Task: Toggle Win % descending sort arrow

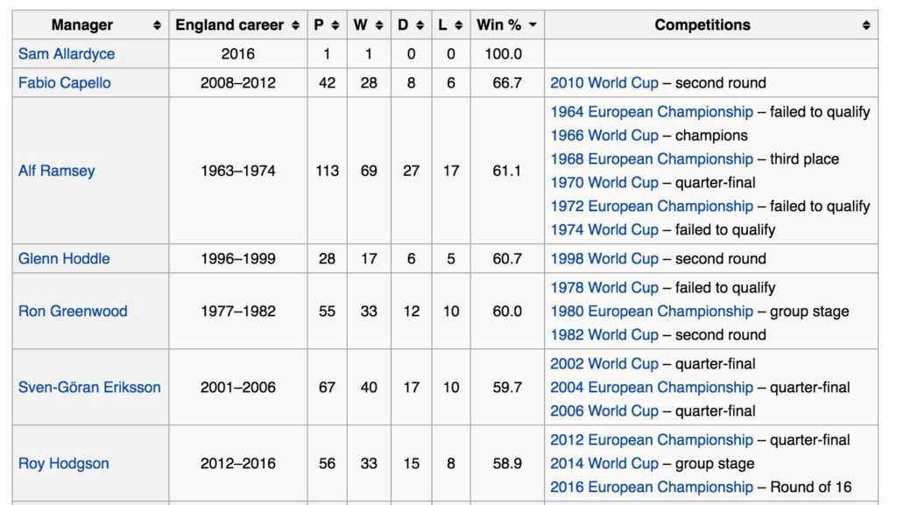Action: 533,25
